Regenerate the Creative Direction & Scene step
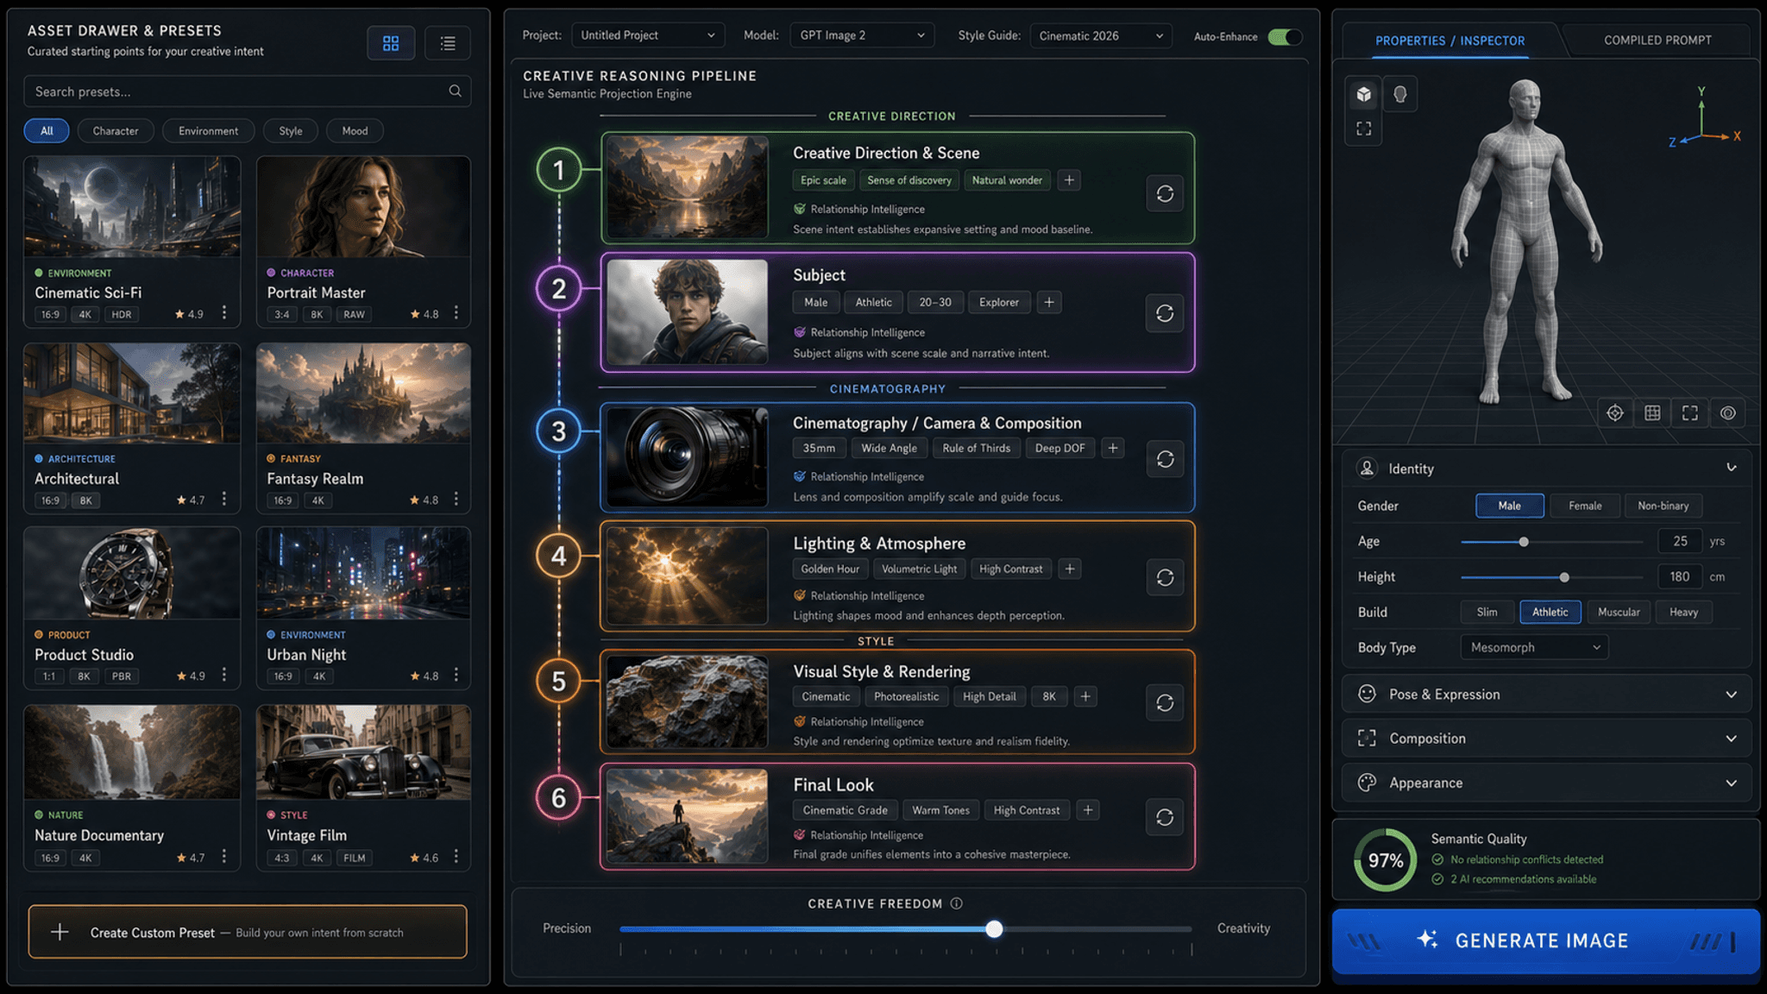1767x994 pixels. click(1165, 193)
